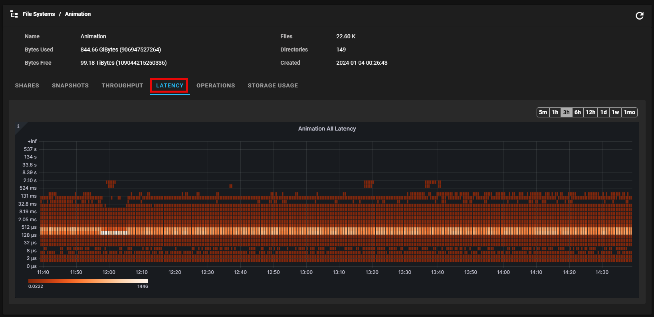Click the 11:40 time axis label
654x317 pixels.
(43, 272)
